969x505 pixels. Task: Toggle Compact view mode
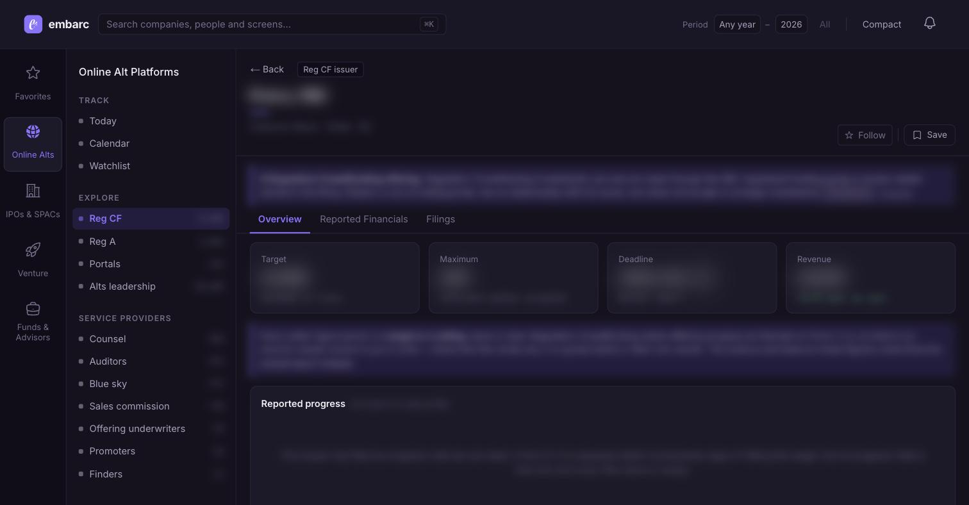tap(882, 24)
